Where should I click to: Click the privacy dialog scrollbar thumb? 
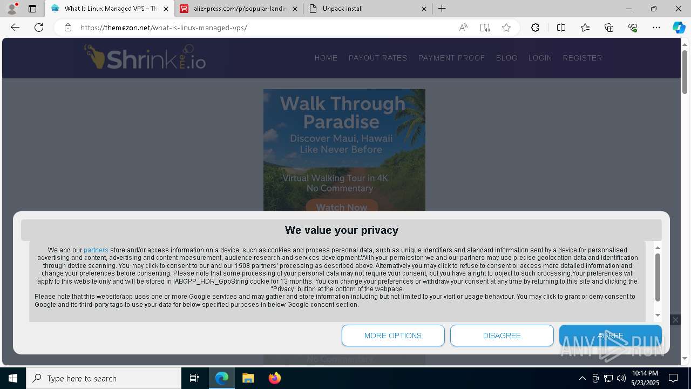(658, 277)
